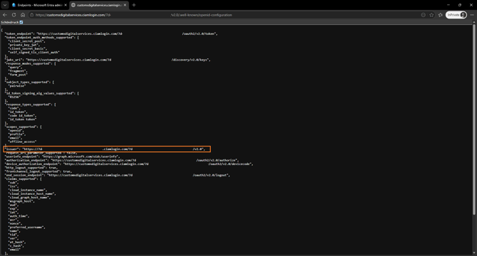The height and width of the screenshot is (256, 477).
Task: Open the InPrivate profile button
Action: click(x=456, y=15)
